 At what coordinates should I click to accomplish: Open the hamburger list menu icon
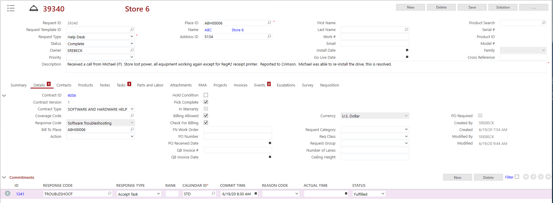pyautogui.click(x=11, y=8)
